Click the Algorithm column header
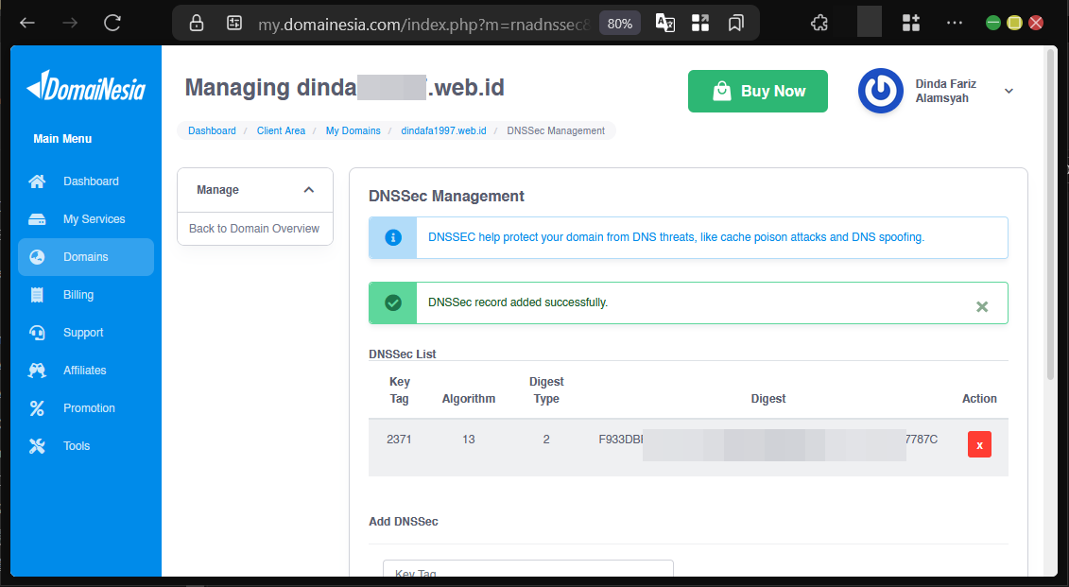This screenshot has width=1069, height=587. coord(469,399)
